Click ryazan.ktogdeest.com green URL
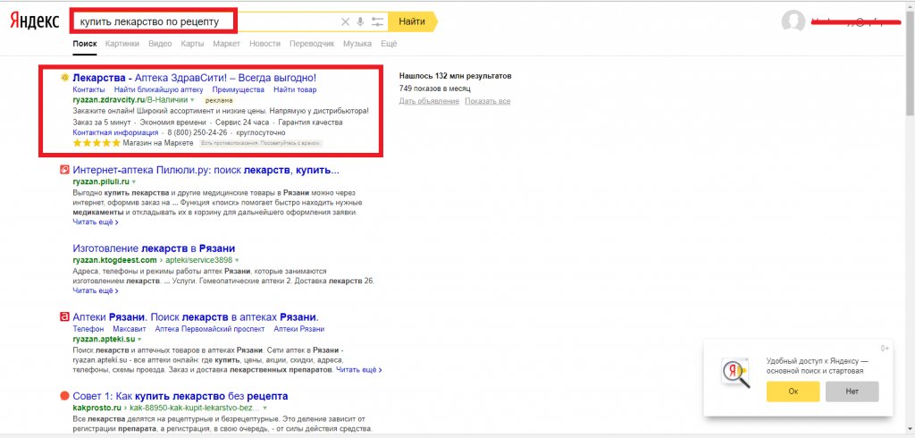Screen dimensions: 915x438 115,260
